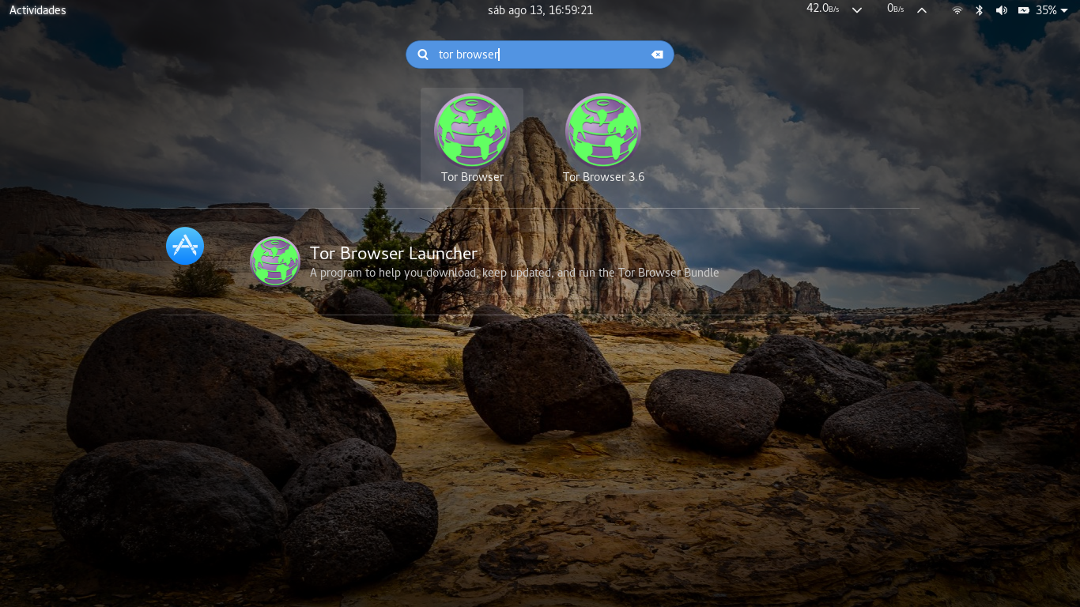1080x607 pixels.
Task: Click the battery status icon
Action: [x=1024, y=10]
